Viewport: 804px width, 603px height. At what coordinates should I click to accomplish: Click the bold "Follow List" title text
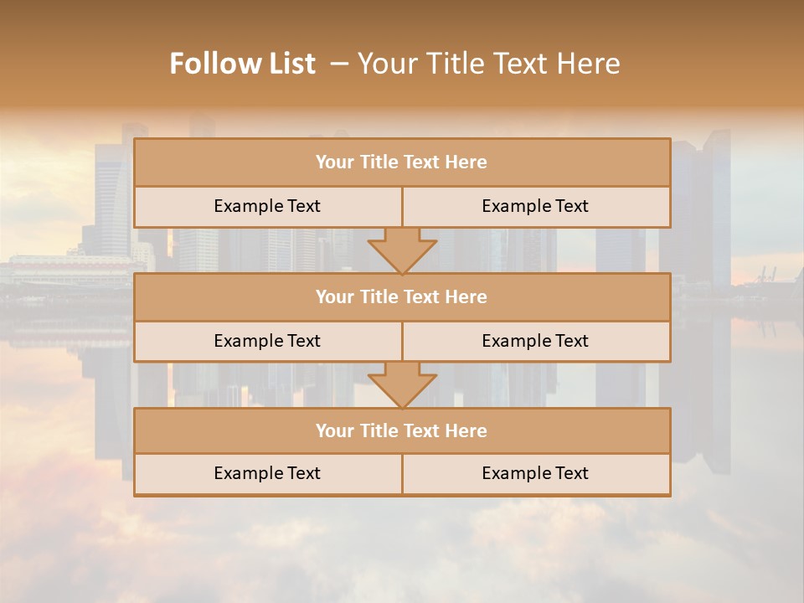242,64
